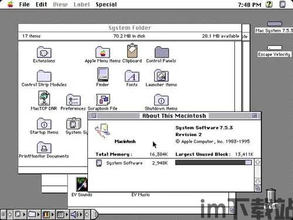Collapse the Control Strip using its end tab
293x220 pixels.
[x=95, y=215]
